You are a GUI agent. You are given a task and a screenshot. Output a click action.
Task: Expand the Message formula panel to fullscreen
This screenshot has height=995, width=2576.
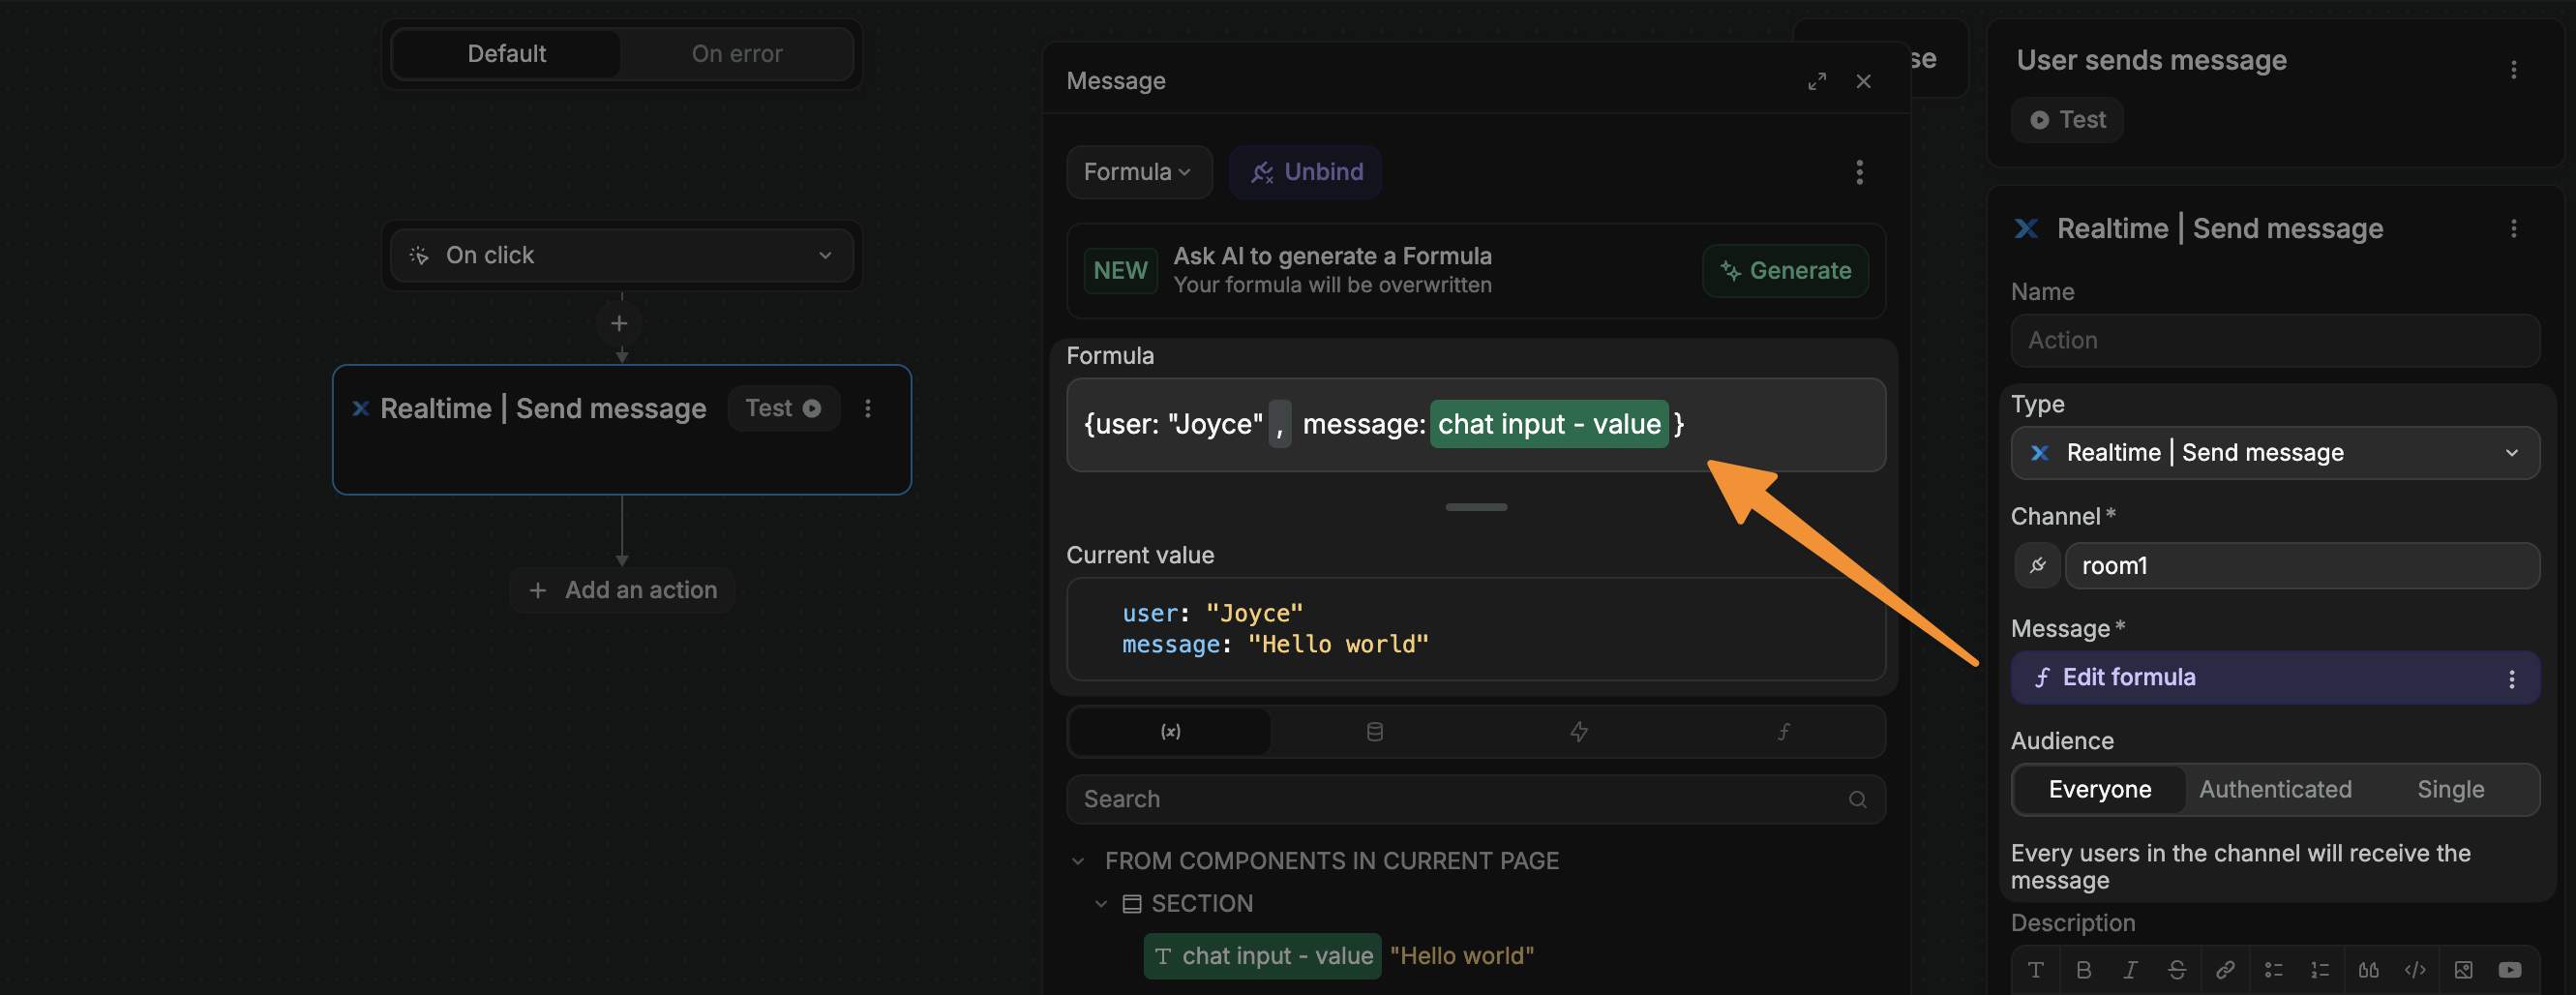click(1816, 81)
